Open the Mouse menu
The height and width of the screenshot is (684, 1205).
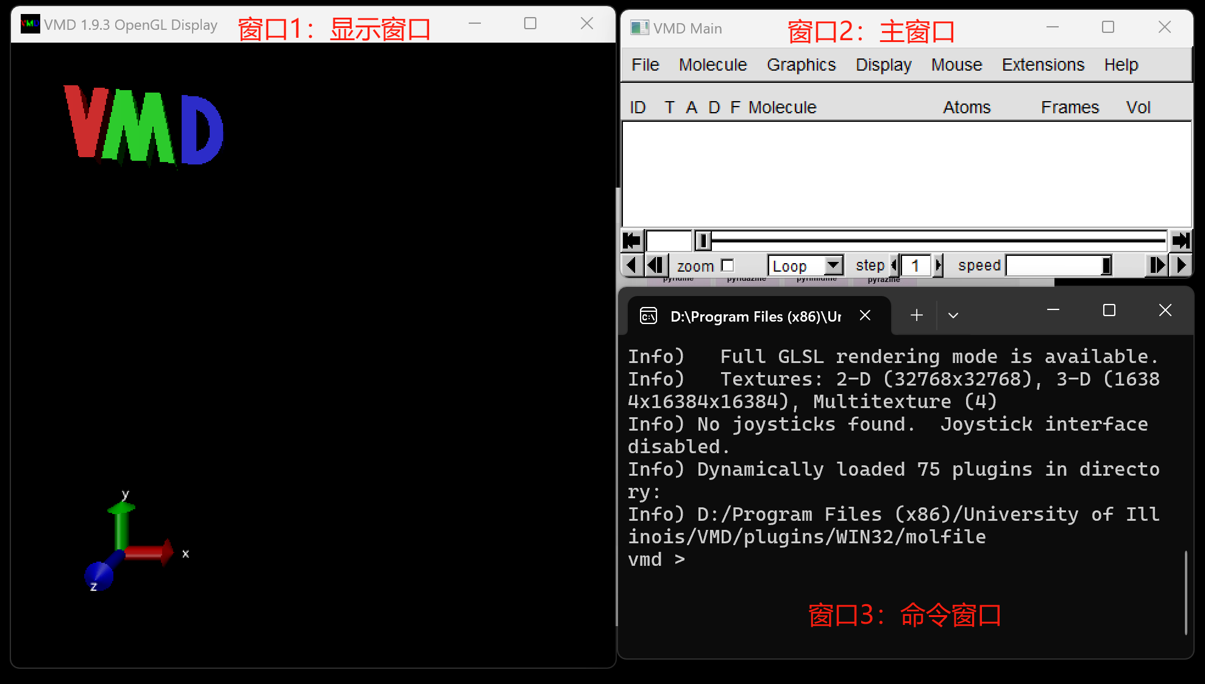[956, 65]
